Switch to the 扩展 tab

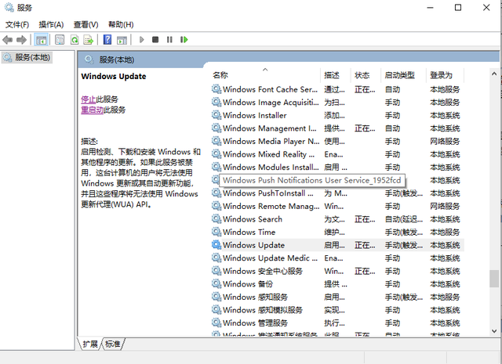pos(90,344)
